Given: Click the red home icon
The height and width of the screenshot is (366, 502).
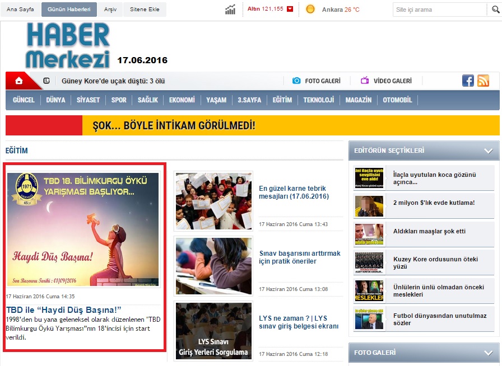Looking at the screenshot, I should point(19,81).
